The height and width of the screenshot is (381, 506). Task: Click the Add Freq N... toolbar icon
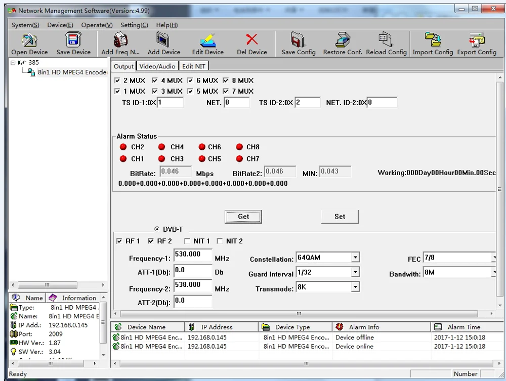tap(120, 40)
